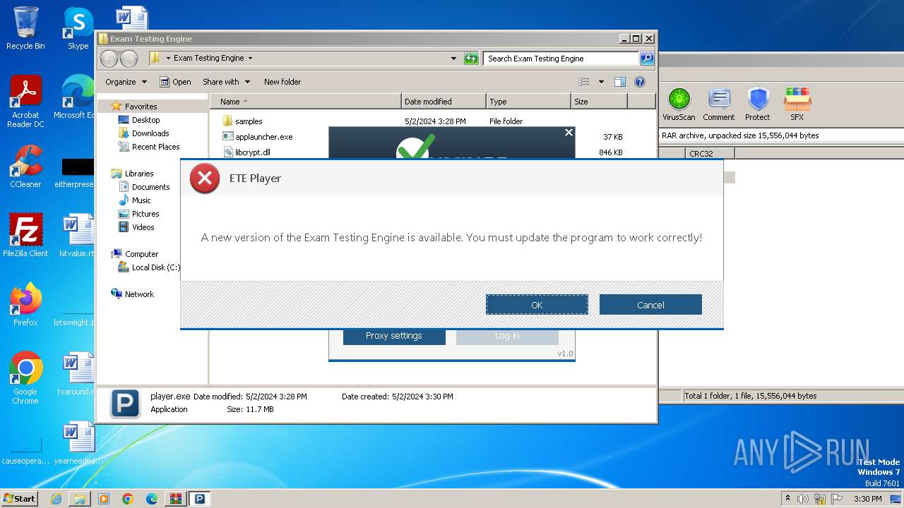904x508 pixels.
Task: Confirm update with OK button
Action: tap(537, 305)
